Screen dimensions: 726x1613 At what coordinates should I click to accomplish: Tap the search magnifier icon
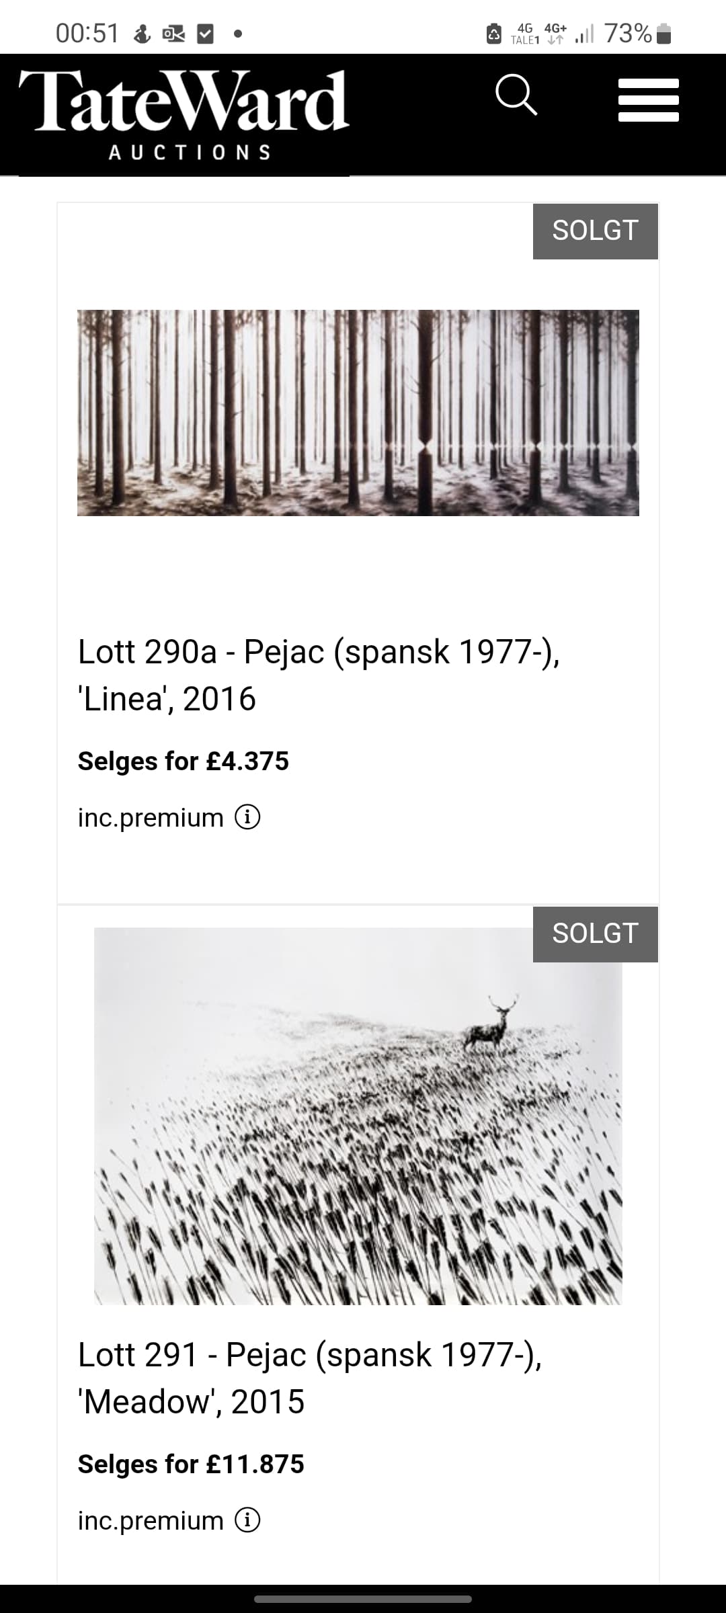tap(516, 95)
